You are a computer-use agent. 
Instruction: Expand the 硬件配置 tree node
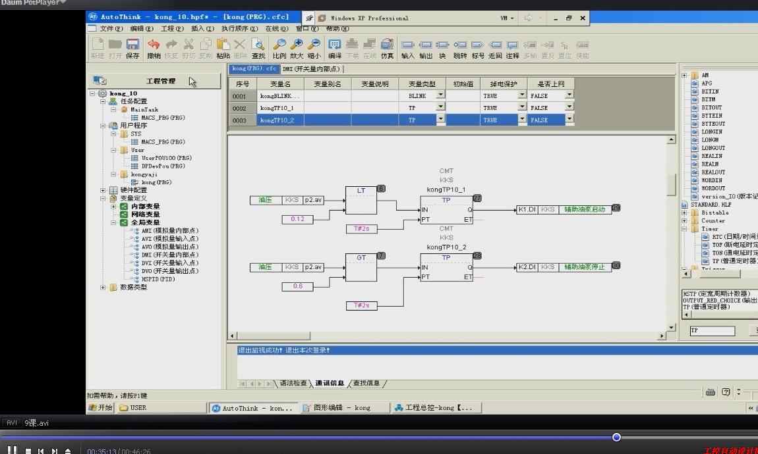102,190
